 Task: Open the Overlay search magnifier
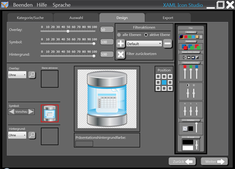tap(32, 75)
